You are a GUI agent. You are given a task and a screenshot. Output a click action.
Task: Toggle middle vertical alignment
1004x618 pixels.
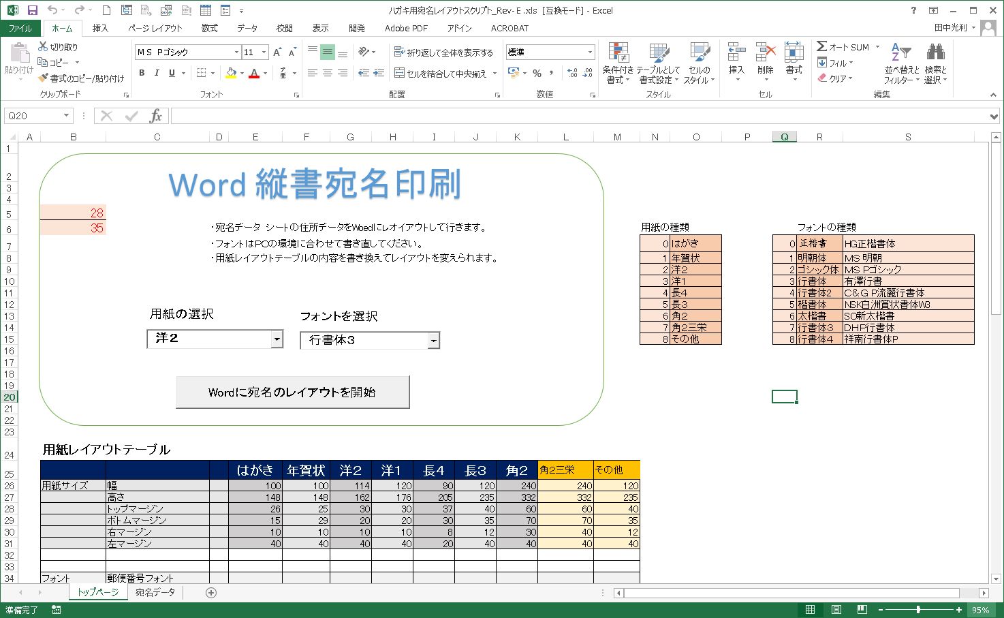(x=327, y=52)
